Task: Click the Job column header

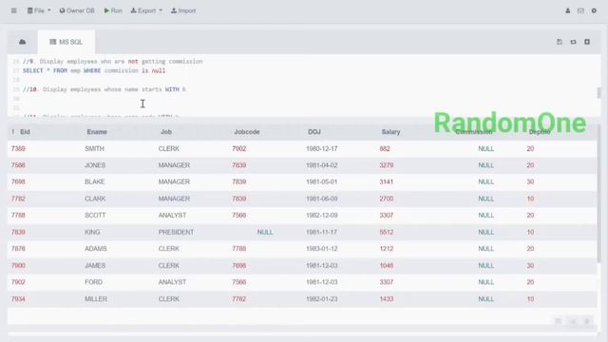Action: pyautogui.click(x=166, y=132)
